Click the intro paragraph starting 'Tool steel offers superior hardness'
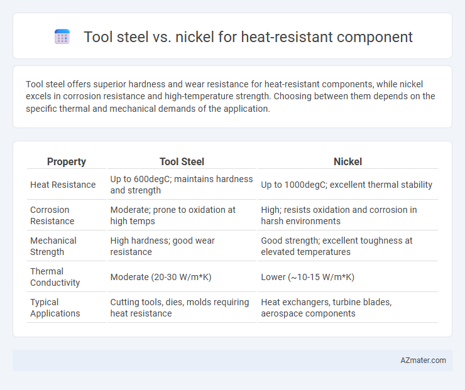Screen dimensions: 465x390 [x=230, y=96]
